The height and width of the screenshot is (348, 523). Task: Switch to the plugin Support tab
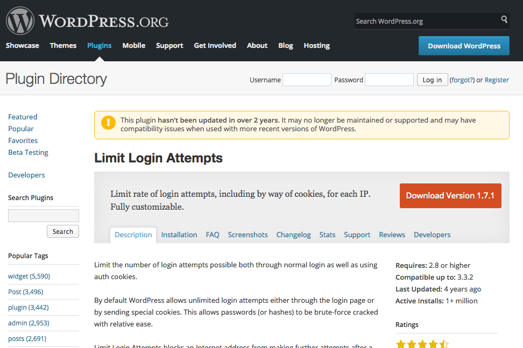[x=357, y=235]
